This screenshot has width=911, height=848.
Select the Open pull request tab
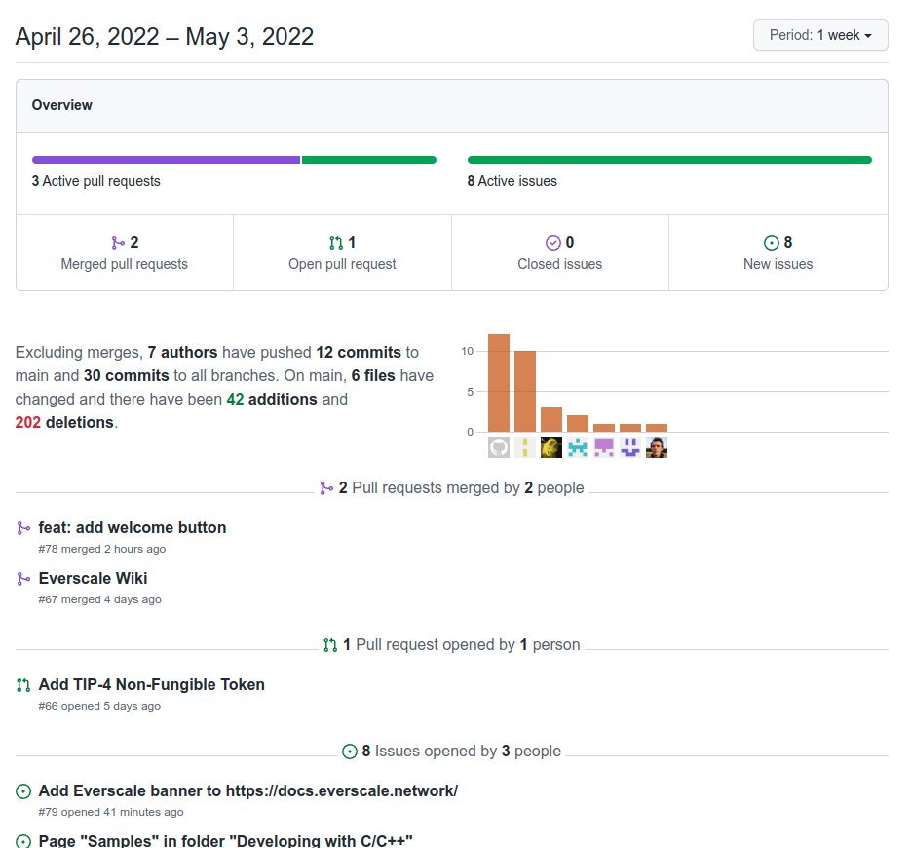342,252
